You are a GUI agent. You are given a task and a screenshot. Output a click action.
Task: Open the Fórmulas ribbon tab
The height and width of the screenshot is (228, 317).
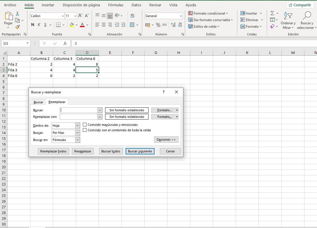[116, 5]
